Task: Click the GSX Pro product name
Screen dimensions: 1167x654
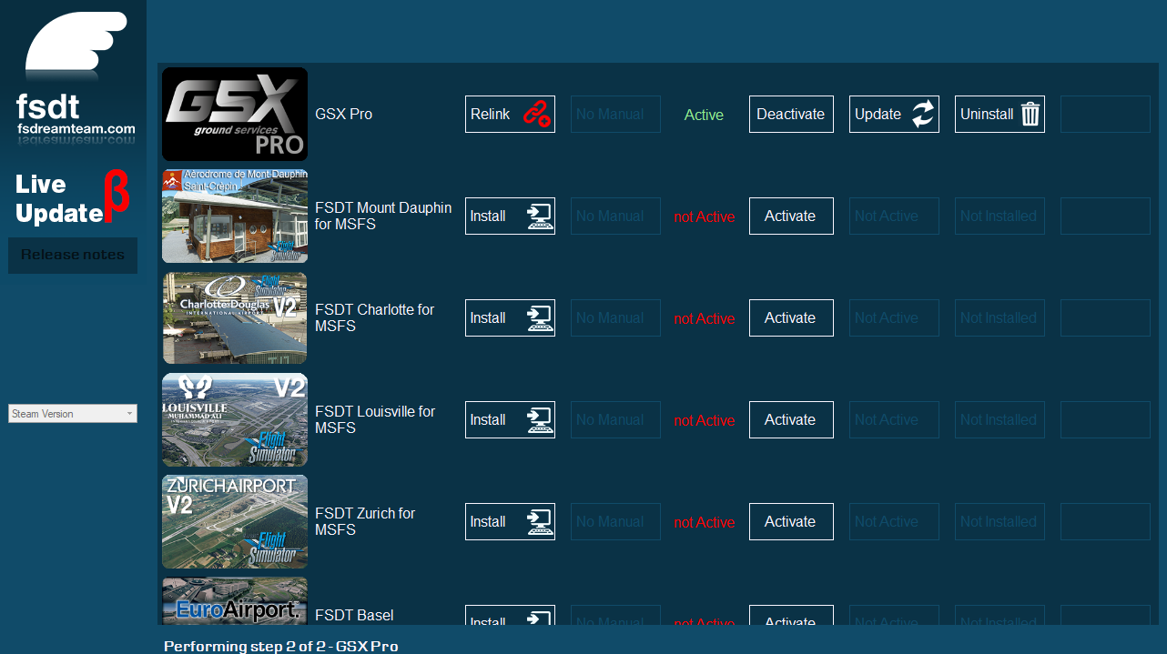Action: click(343, 115)
